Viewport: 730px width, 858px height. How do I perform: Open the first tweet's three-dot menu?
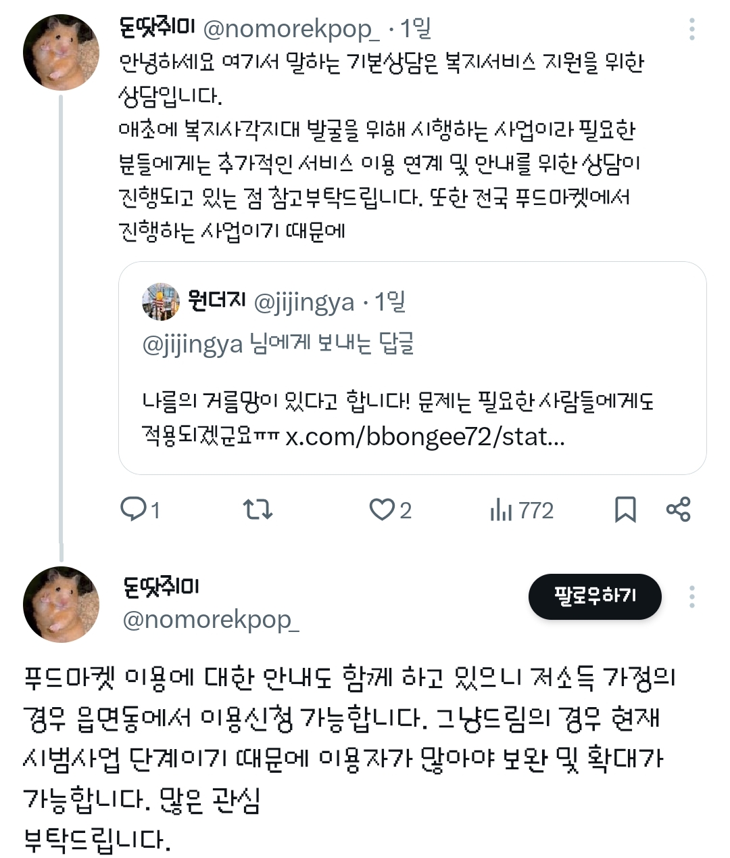tap(692, 29)
